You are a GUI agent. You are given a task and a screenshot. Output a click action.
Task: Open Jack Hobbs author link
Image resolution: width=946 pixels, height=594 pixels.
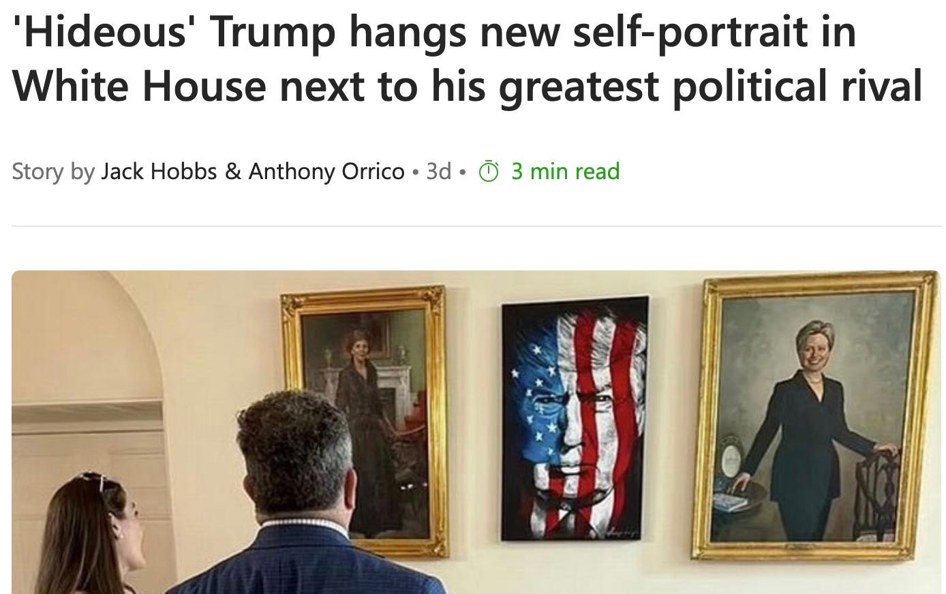[159, 171]
